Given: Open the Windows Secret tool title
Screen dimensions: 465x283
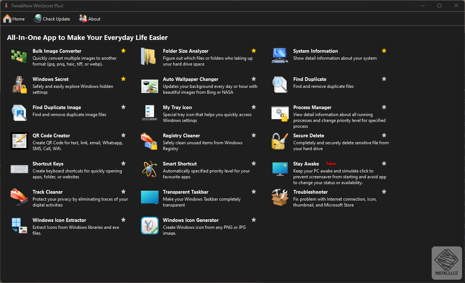Looking at the screenshot, I should [x=51, y=79].
